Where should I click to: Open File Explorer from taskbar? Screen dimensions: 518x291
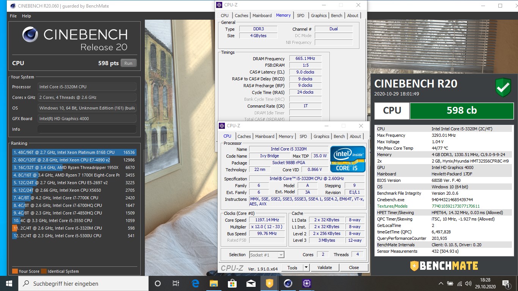(x=214, y=283)
